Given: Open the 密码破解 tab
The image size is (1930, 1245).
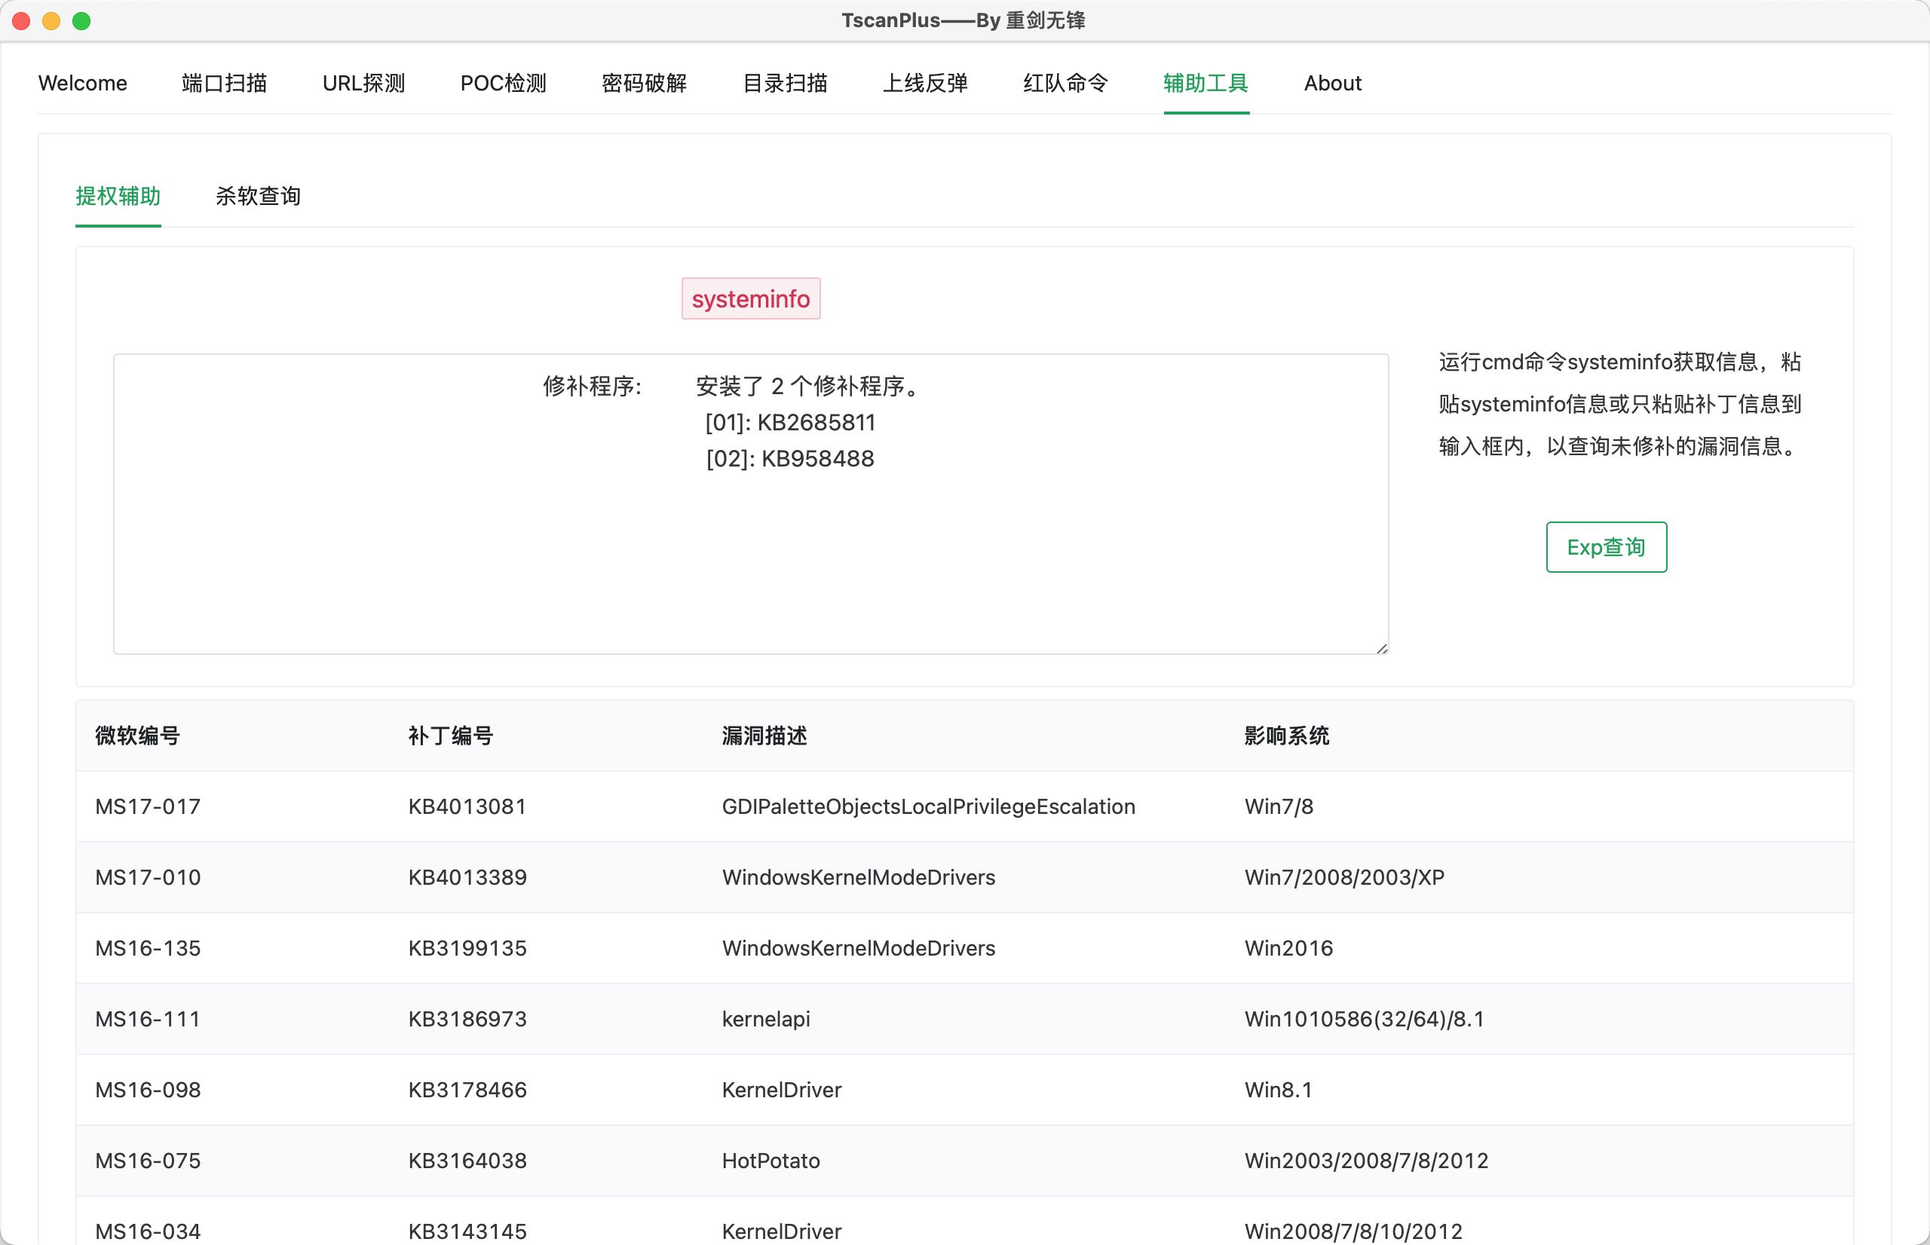Looking at the screenshot, I should (644, 83).
